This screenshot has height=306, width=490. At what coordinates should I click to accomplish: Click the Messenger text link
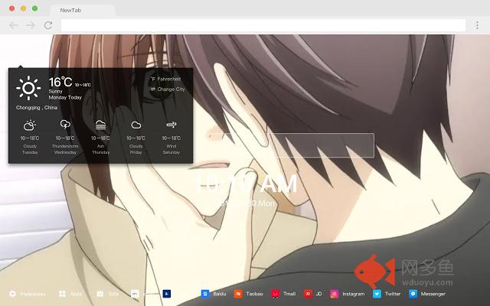(x=433, y=294)
